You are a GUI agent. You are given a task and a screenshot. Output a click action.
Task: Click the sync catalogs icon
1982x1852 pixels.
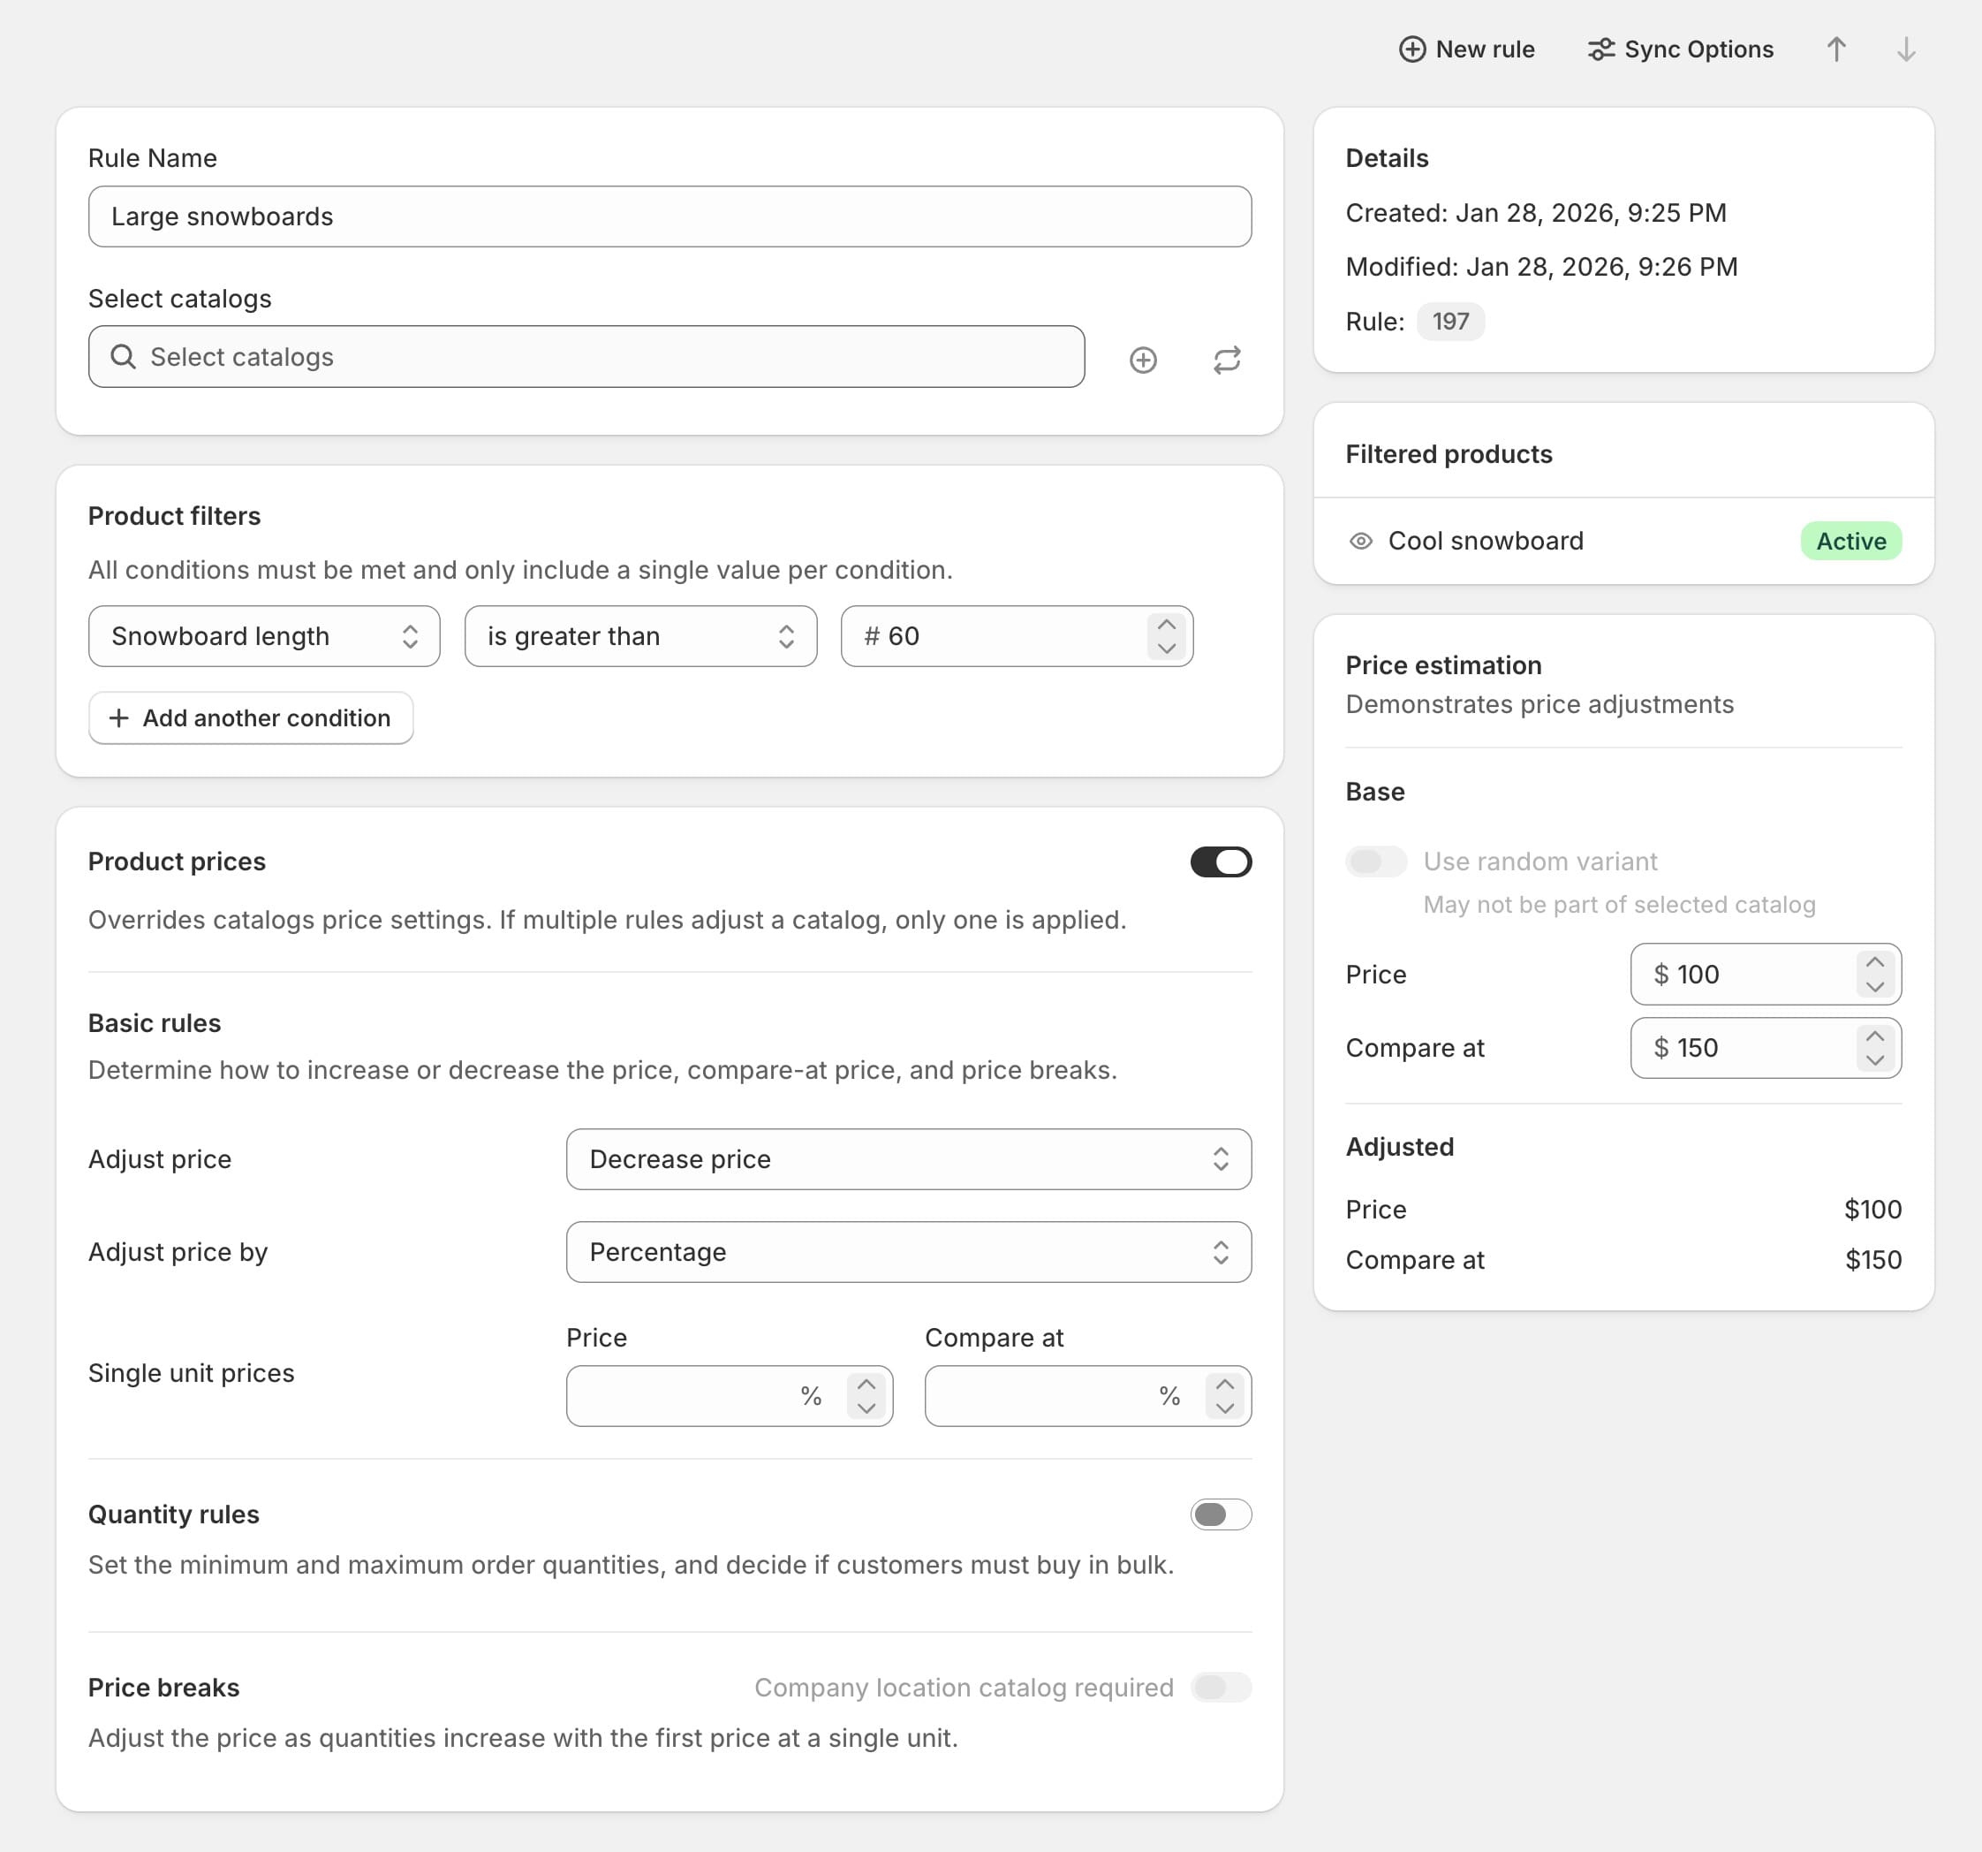click(x=1225, y=360)
